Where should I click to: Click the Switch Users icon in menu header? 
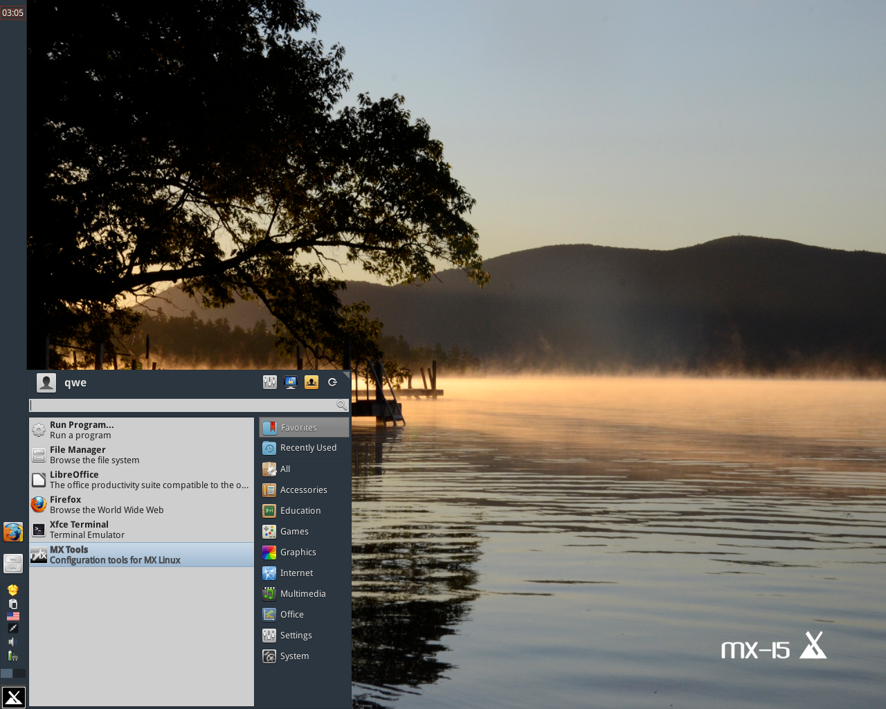(311, 382)
